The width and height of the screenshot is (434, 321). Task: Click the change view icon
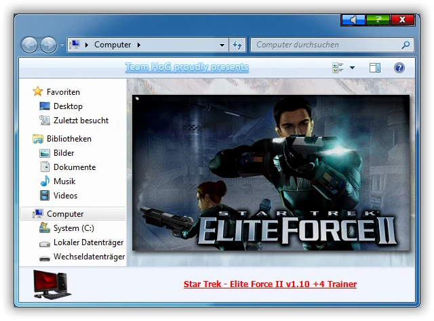pos(338,68)
